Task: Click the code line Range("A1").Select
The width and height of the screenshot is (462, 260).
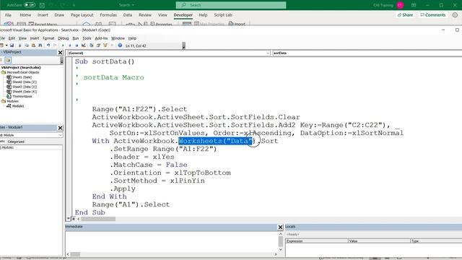Action: pyautogui.click(x=131, y=204)
